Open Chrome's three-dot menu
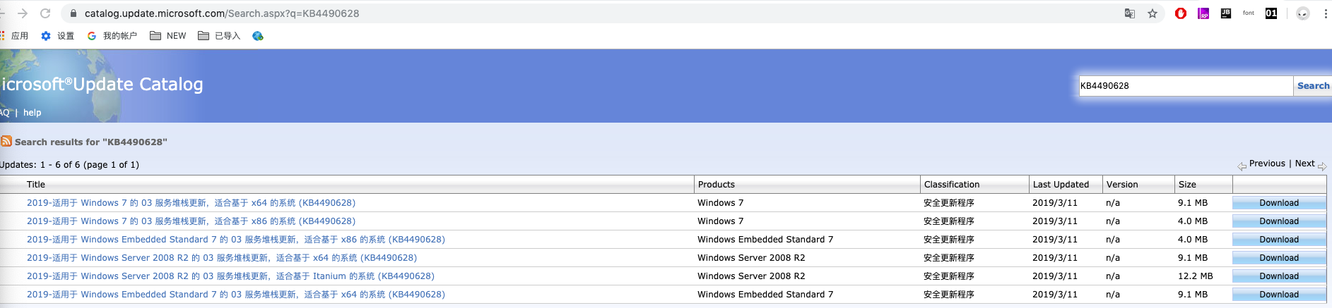Screen dimensions: 1332x308 click(1326, 13)
